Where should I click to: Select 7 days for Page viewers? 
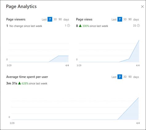coord(50,19)
